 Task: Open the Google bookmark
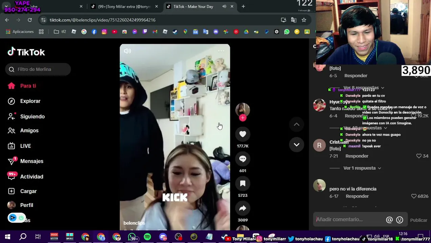(84, 31)
